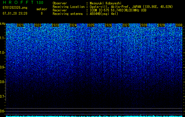Click the 2324 time marker

click(73, 25)
